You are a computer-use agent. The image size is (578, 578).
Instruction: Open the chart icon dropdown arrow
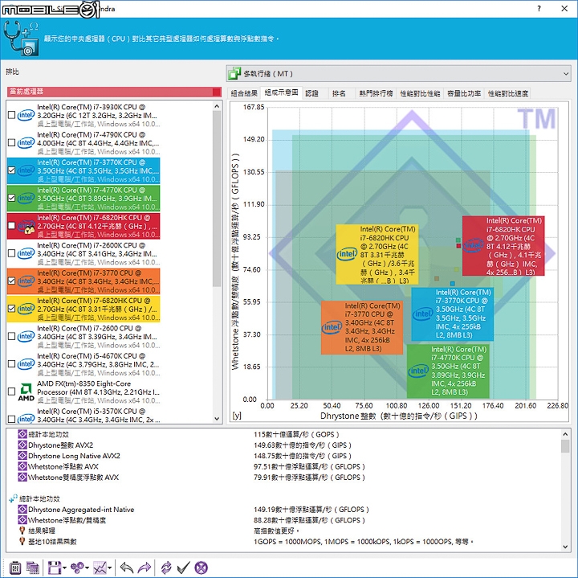pyautogui.click(x=110, y=568)
